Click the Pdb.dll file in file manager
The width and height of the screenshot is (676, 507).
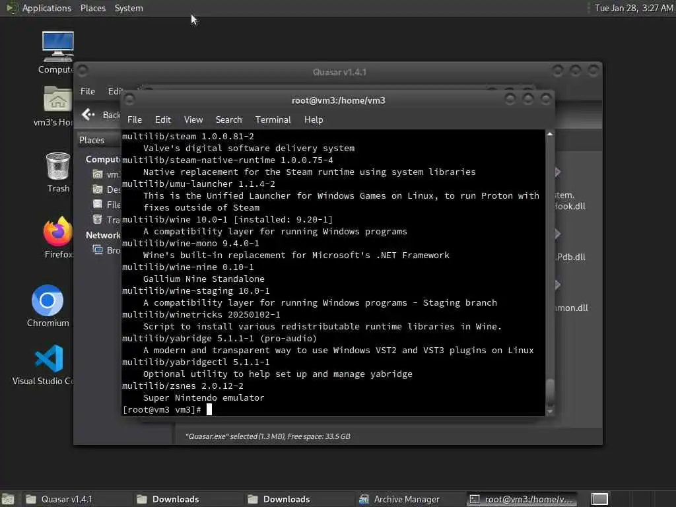(x=570, y=257)
